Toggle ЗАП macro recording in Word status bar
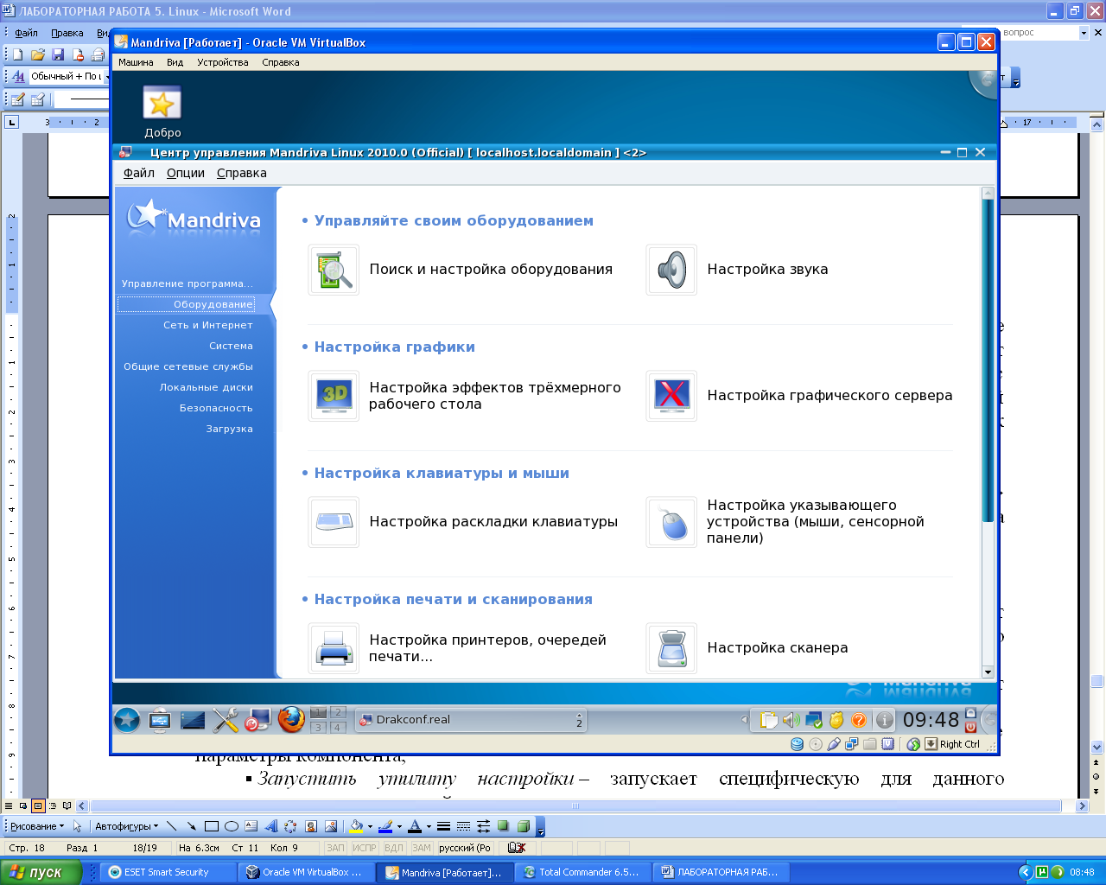The image size is (1106, 885). [x=335, y=849]
